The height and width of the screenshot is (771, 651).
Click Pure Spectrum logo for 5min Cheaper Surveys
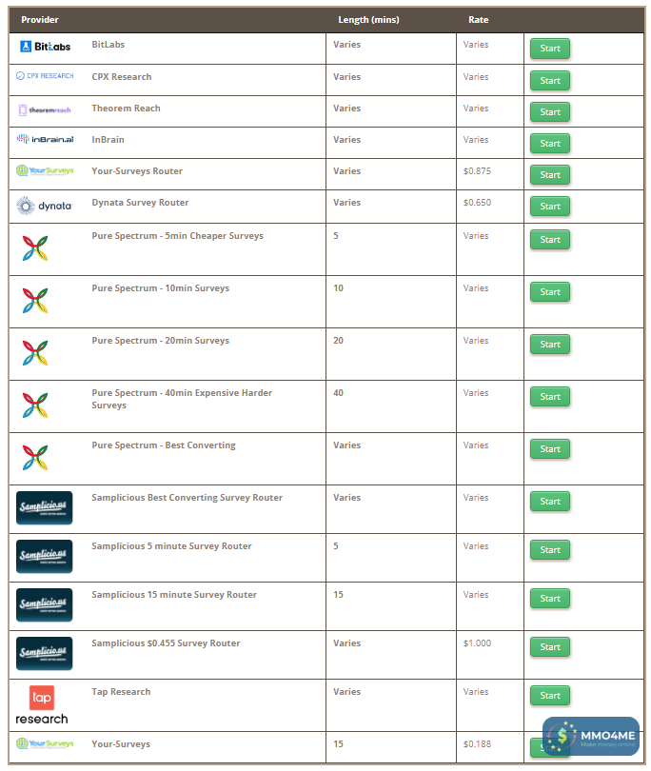[35, 248]
